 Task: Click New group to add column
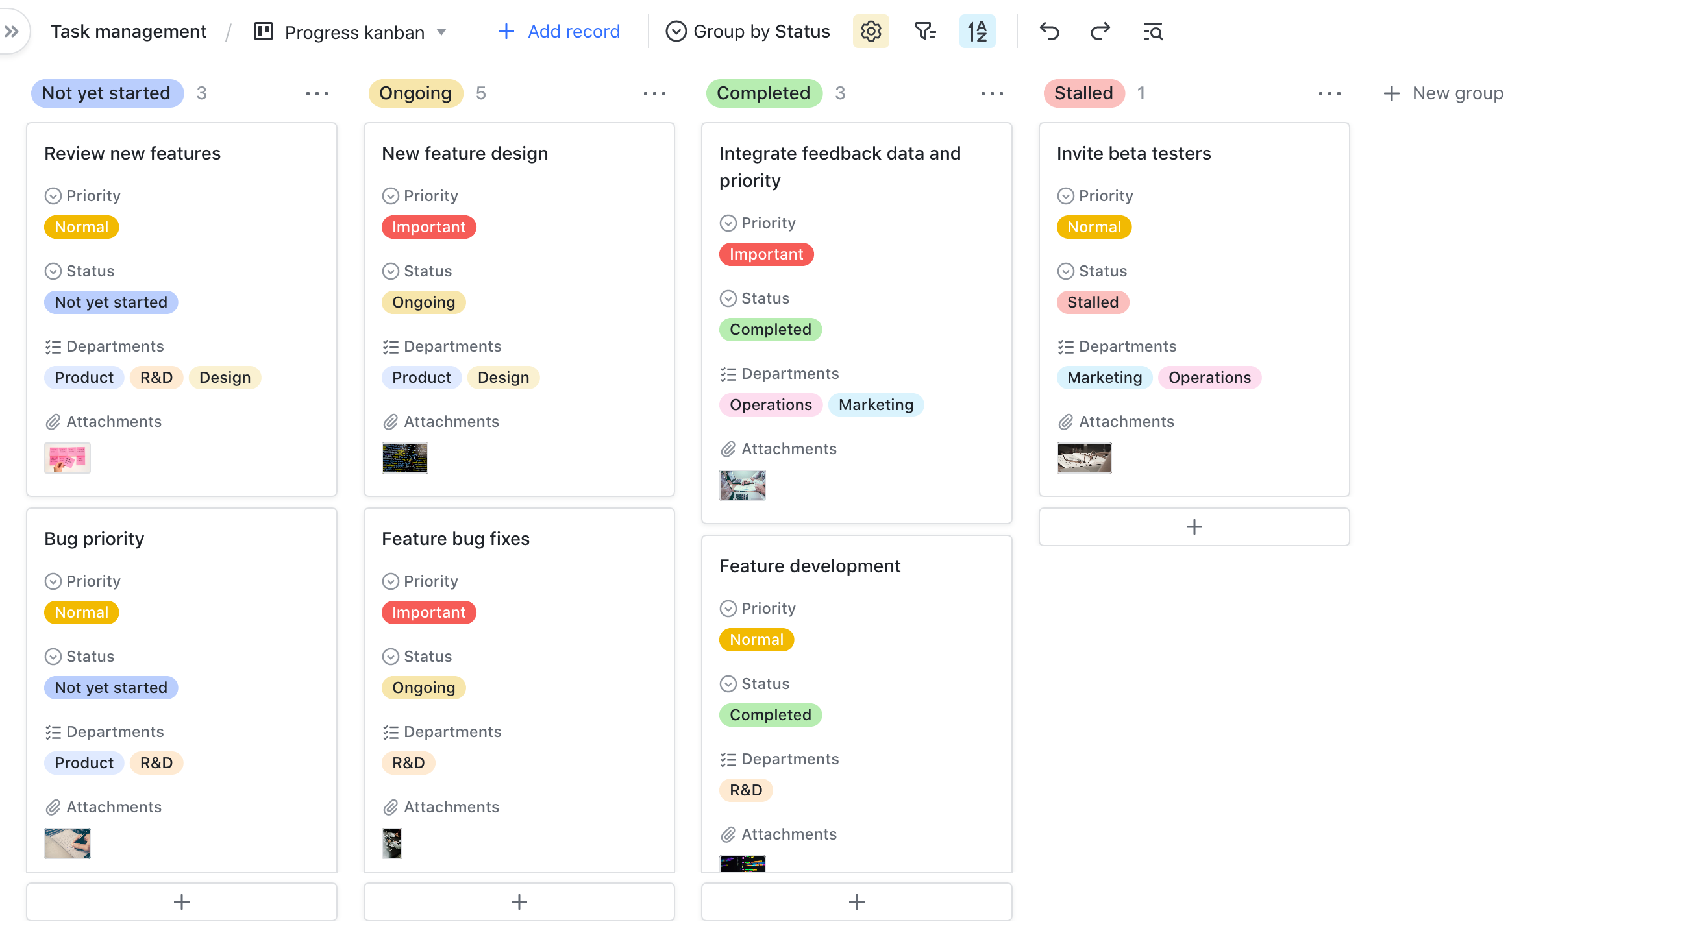pos(1443,93)
